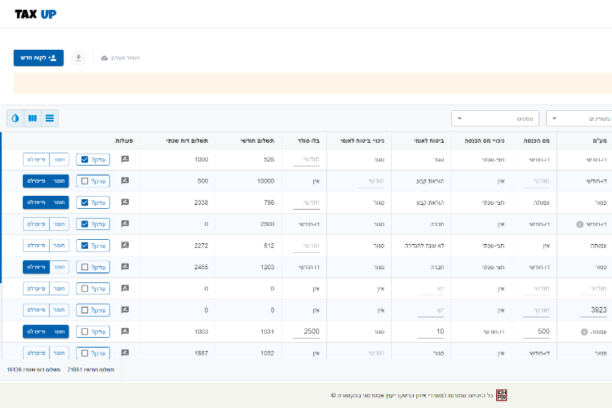612x408 pixels.
Task: Open the column view icon
Action: tap(33, 118)
